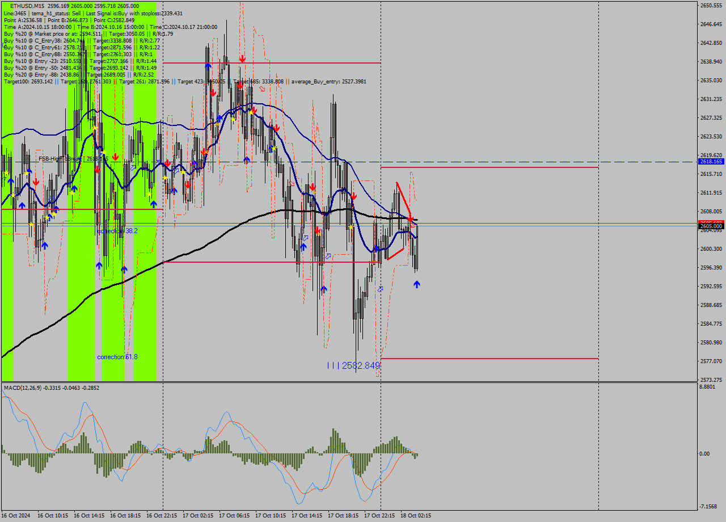Viewport: 726px width, 522px height.
Task: Select the 'Buy %20 @ Entry -88' line
Action: click(x=78, y=74)
